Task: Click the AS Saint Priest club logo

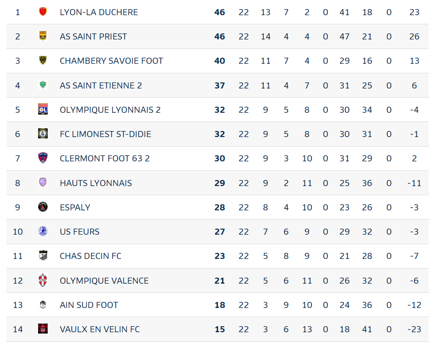Action: [42, 36]
